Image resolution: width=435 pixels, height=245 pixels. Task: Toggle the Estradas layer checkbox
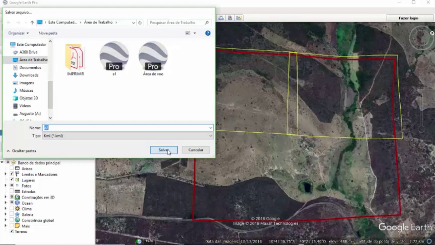[x=12, y=191]
